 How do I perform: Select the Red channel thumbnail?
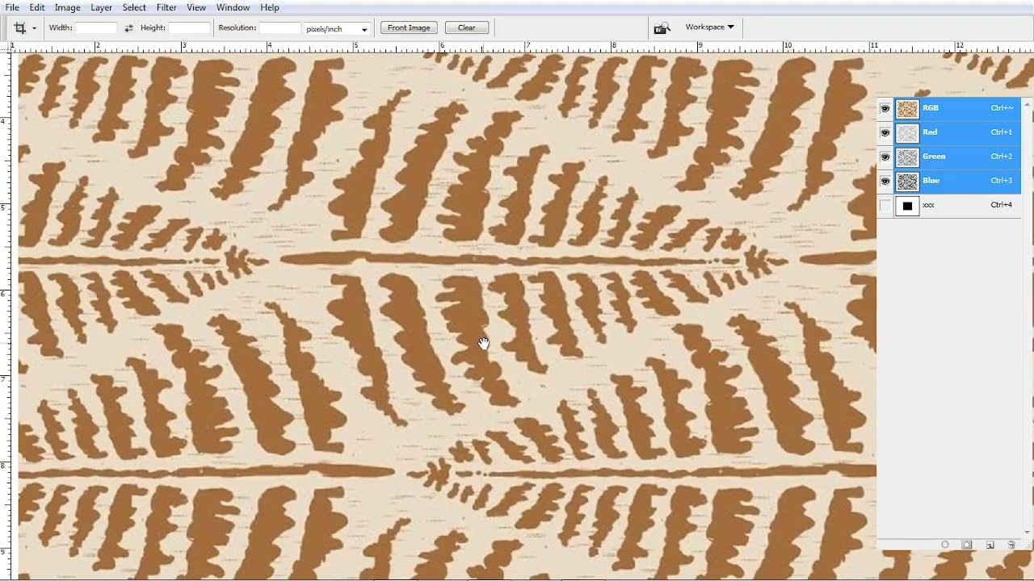pyautogui.click(x=907, y=133)
